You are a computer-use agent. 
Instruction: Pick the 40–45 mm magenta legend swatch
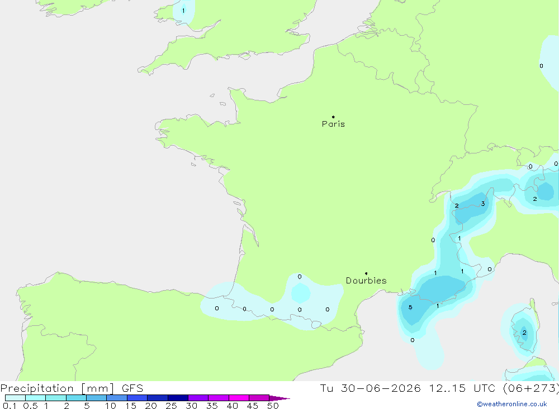pos(239,398)
